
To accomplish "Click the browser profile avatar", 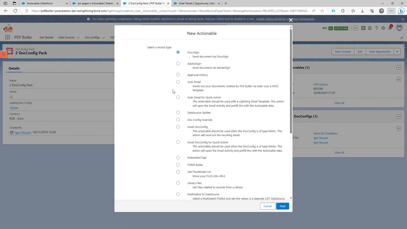I will click(382, 11).
